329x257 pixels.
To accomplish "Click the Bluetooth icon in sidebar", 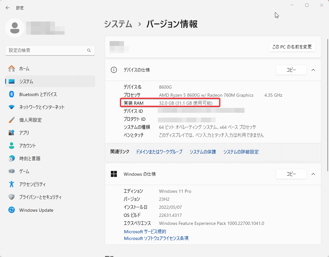I will [x=12, y=94].
